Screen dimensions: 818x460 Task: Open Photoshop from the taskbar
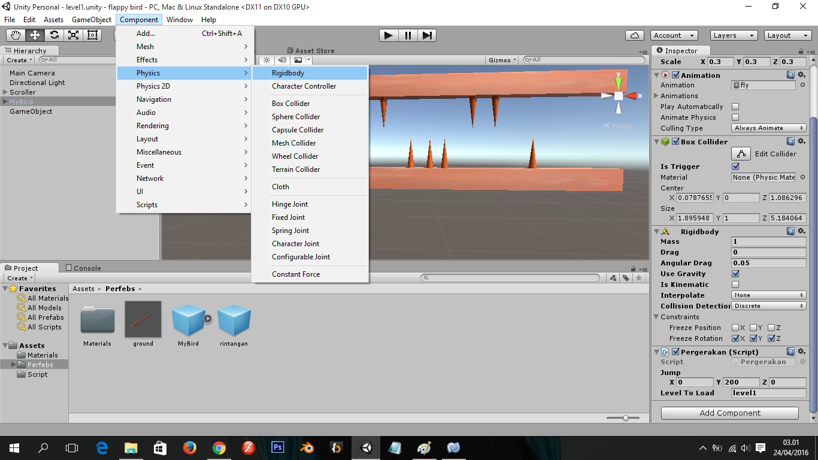(278, 447)
